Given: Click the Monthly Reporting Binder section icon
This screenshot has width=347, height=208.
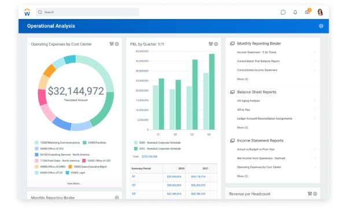Looking at the screenshot, I should pos(232,43).
